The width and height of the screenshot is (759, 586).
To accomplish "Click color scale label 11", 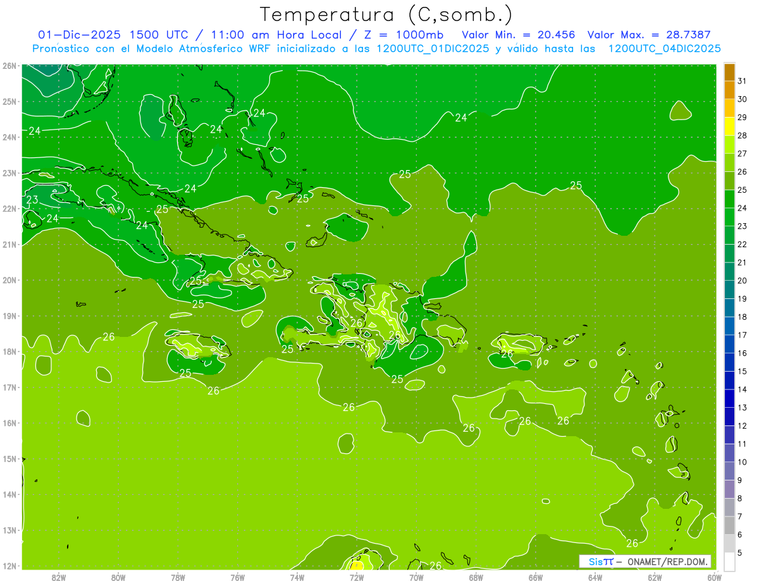I will (x=742, y=444).
